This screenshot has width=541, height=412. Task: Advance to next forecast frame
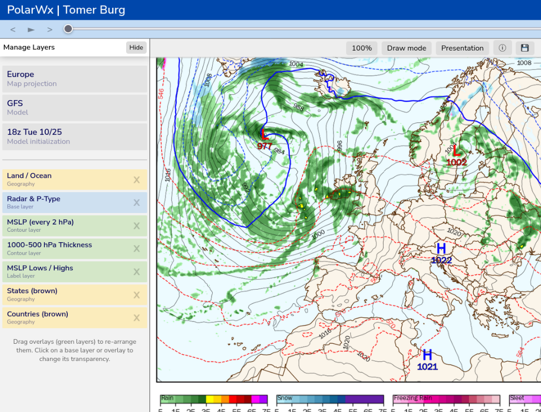coord(50,30)
